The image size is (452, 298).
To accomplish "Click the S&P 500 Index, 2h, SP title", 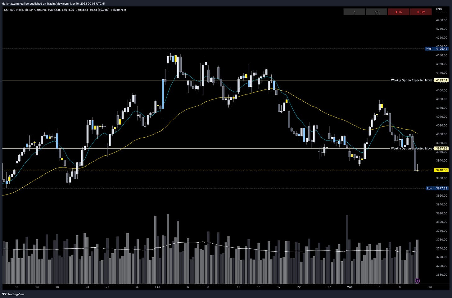I will click(18, 10).
